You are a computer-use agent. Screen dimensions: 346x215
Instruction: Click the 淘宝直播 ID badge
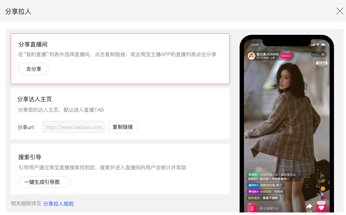coord(322,64)
